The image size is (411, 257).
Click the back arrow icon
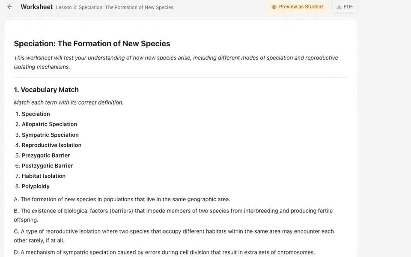click(10, 7)
